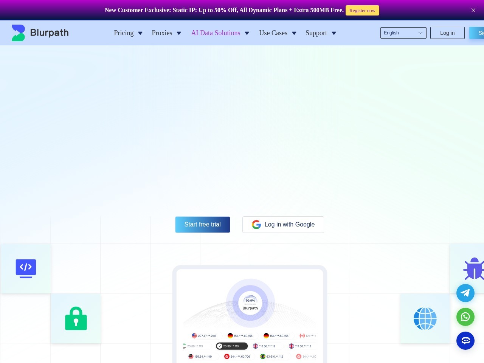Viewport: 484px width, 363px height.
Task: Expand the AI Data Solutions arrow
Action: (247, 33)
